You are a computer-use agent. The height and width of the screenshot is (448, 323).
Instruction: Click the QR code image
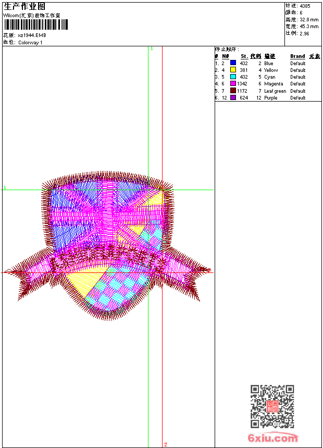pos(272,406)
